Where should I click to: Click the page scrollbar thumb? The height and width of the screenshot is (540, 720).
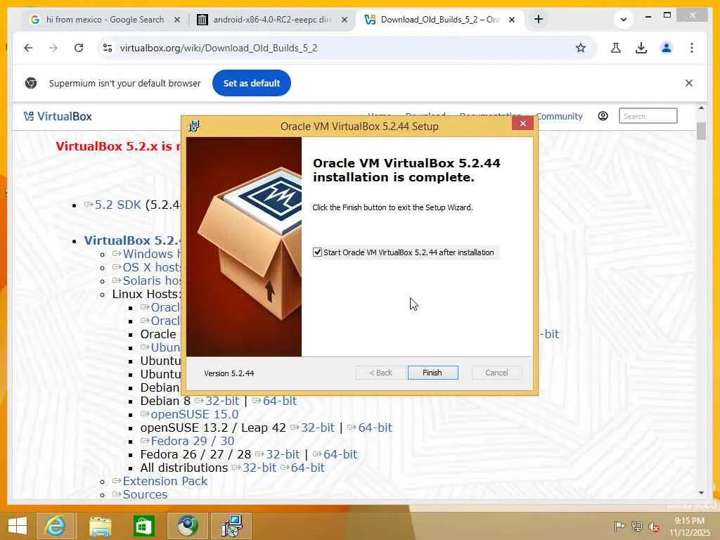coord(701,131)
